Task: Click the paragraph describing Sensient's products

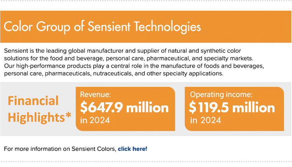Action: tap(134, 62)
